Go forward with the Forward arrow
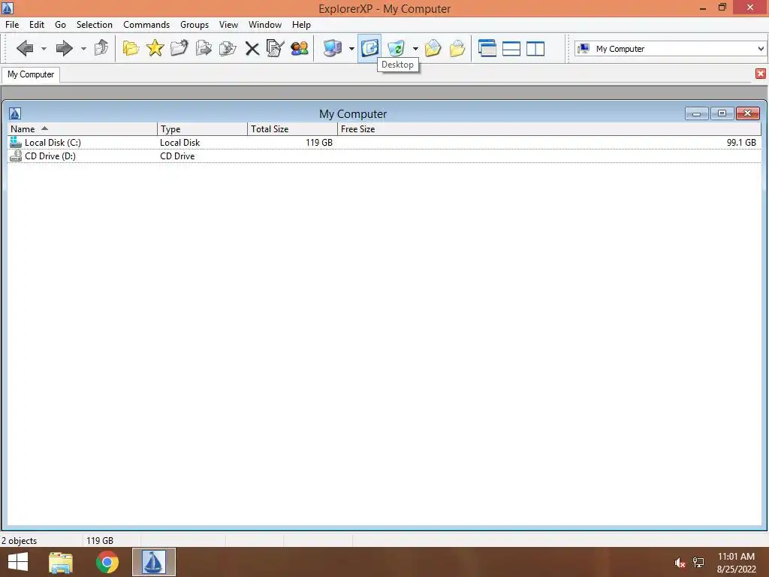The width and height of the screenshot is (769, 577). click(65, 48)
